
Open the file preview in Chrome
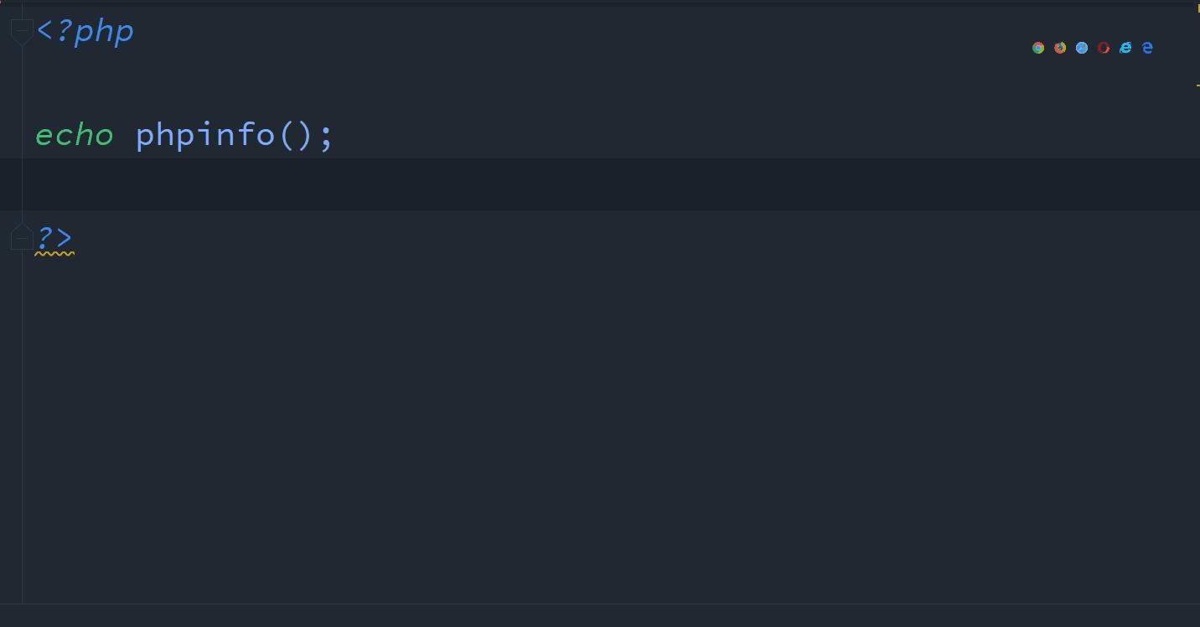[1038, 48]
